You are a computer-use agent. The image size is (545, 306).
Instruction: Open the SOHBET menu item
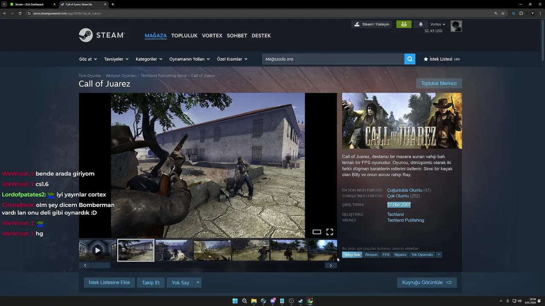[237, 36]
